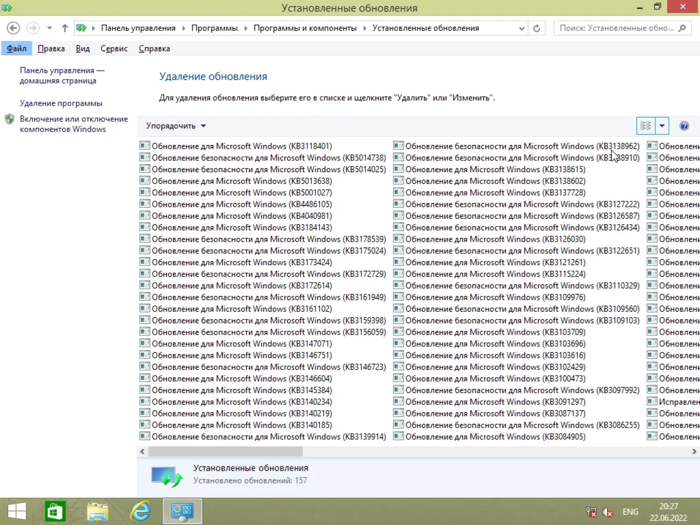Click icon of update KB3103709
Image resolution: width=700 pixels, height=525 pixels.
click(399, 331)
